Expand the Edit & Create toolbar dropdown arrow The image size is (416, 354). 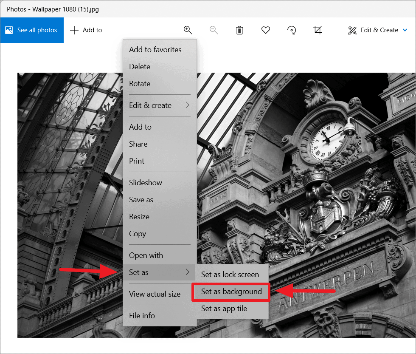pos(405,30)
